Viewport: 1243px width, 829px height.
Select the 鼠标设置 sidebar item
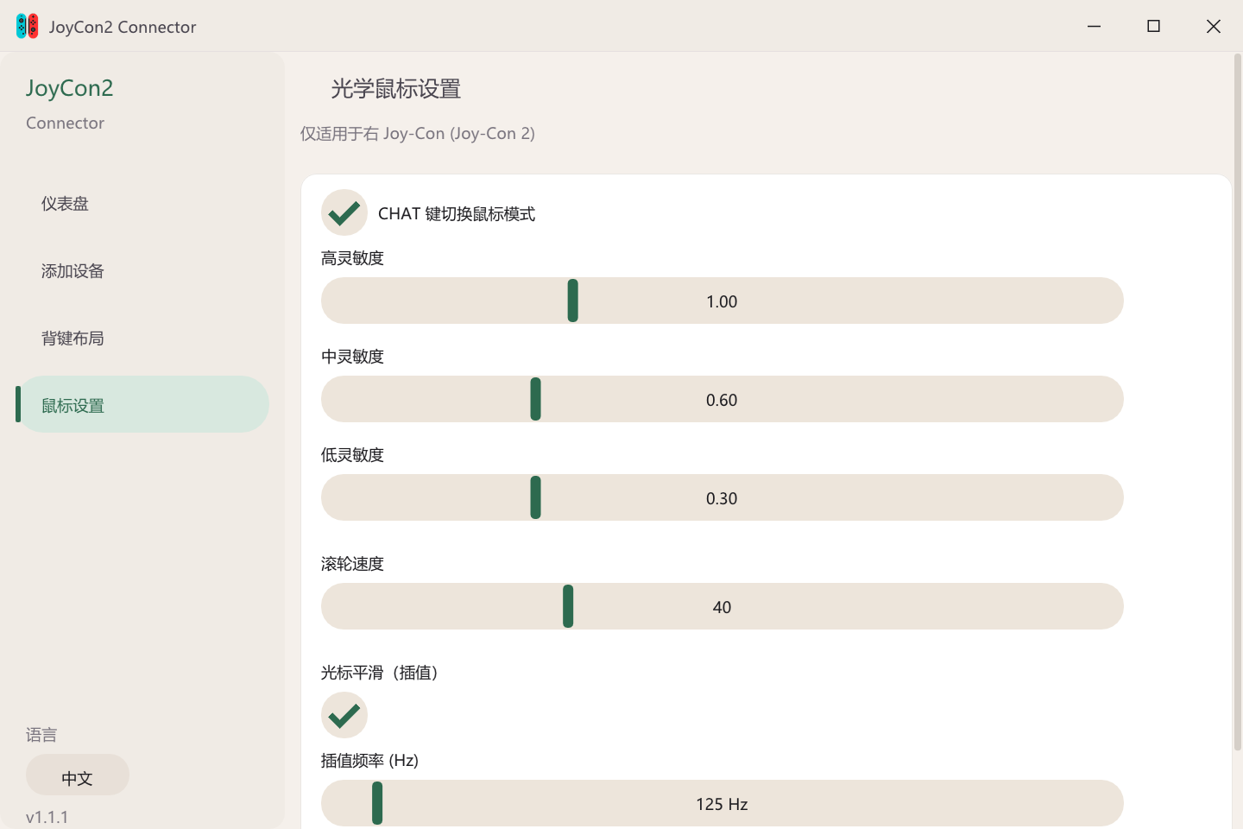pos(143,404)
